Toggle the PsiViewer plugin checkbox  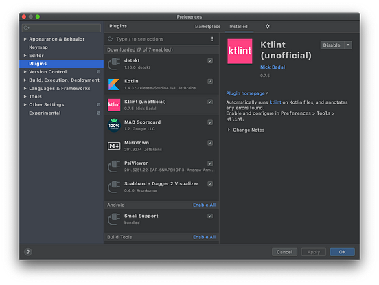pos(210,163)
